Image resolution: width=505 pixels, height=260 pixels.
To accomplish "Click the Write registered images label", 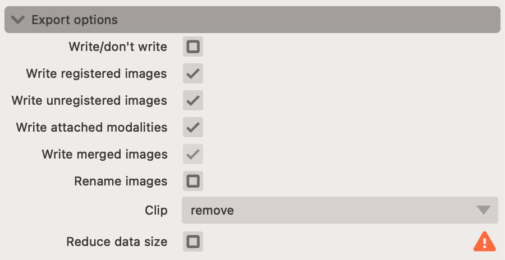I will click(x=97, y=74).
